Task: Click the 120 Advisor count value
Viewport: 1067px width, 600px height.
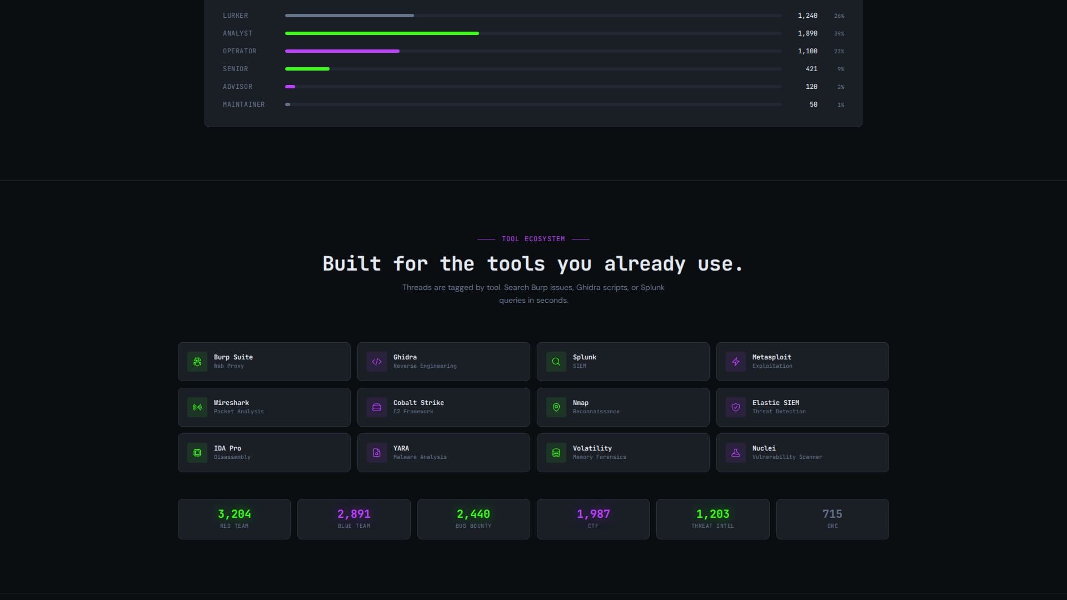Action: [x=811, y=87]
